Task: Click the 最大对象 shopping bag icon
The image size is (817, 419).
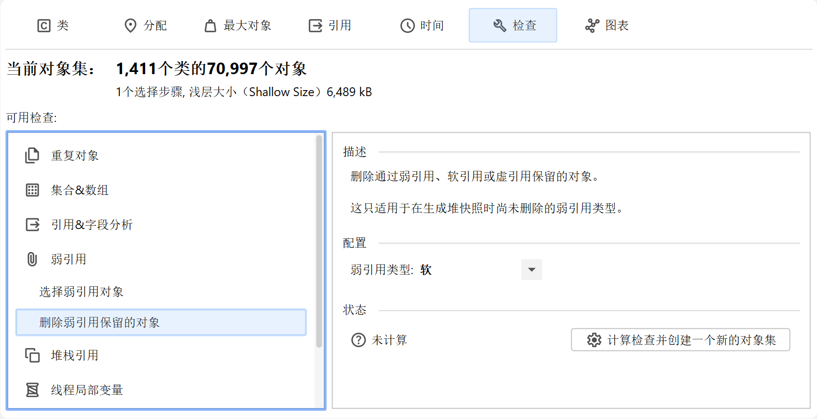Action: coord(210,26)
